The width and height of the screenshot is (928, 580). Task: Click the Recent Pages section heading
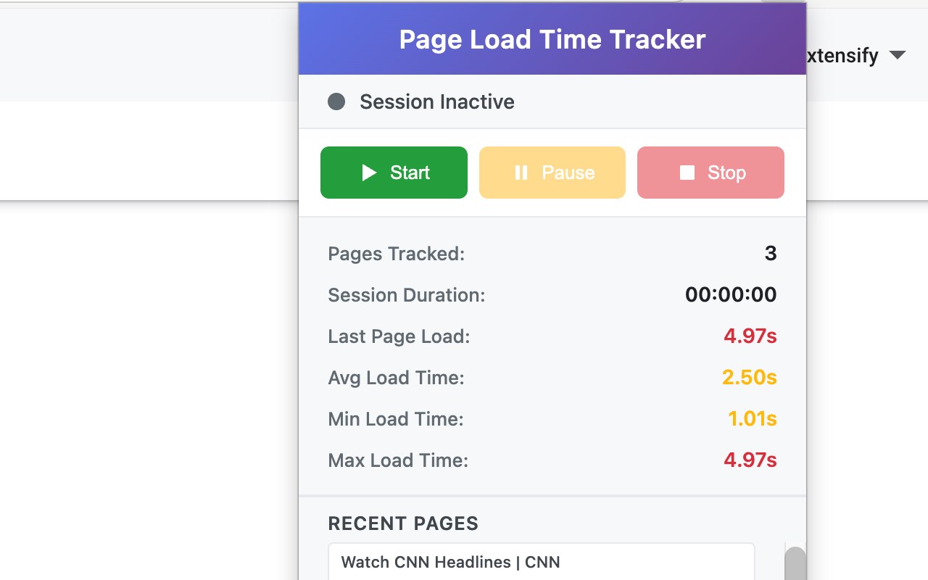(x=403, y=523)
